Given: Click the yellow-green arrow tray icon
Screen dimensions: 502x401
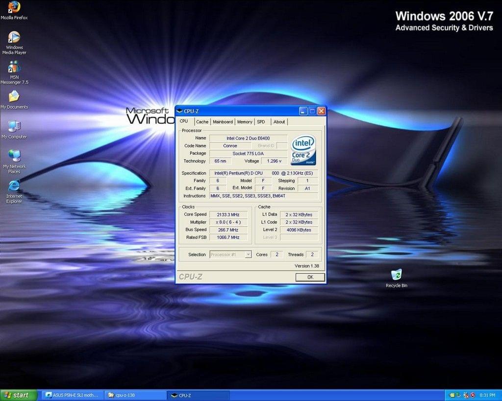Looking at the screenshot, I should click(x=452, y=395).
